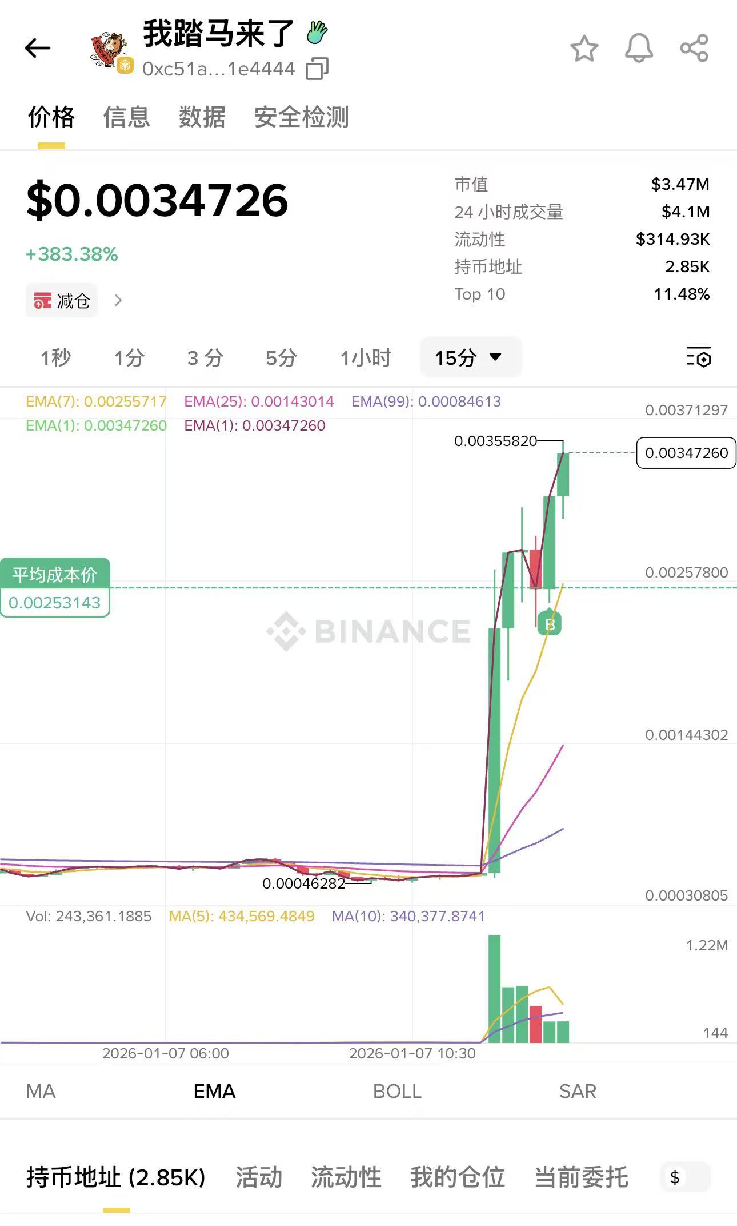Switch indicator to BOLL
737x1226 pixels.
point(397,1092)
